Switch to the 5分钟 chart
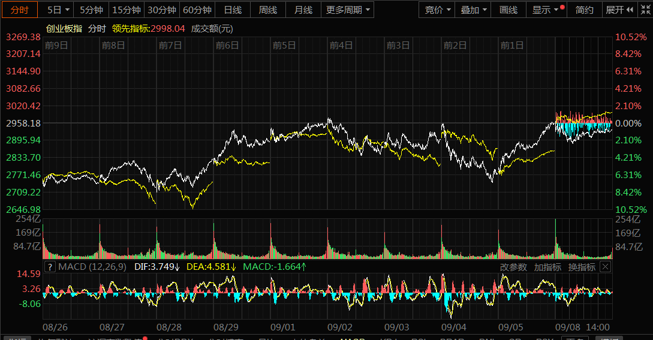 pos(91,10)
